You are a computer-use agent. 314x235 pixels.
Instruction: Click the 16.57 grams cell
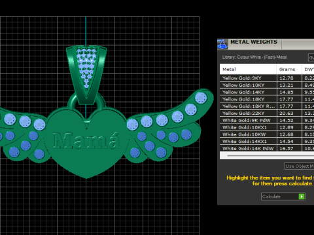(x=289, y=148)
